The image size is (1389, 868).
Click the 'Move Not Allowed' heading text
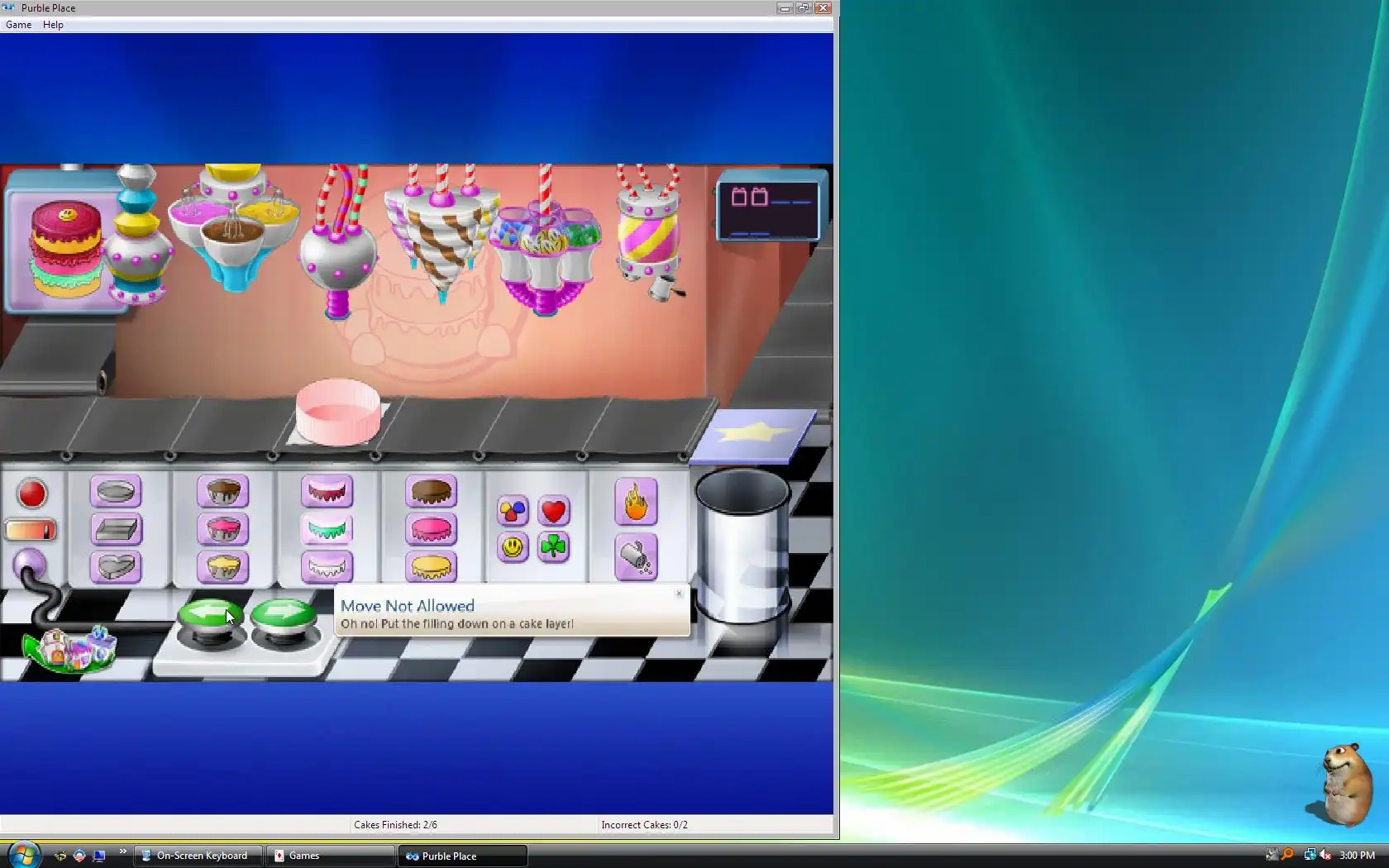408,606
